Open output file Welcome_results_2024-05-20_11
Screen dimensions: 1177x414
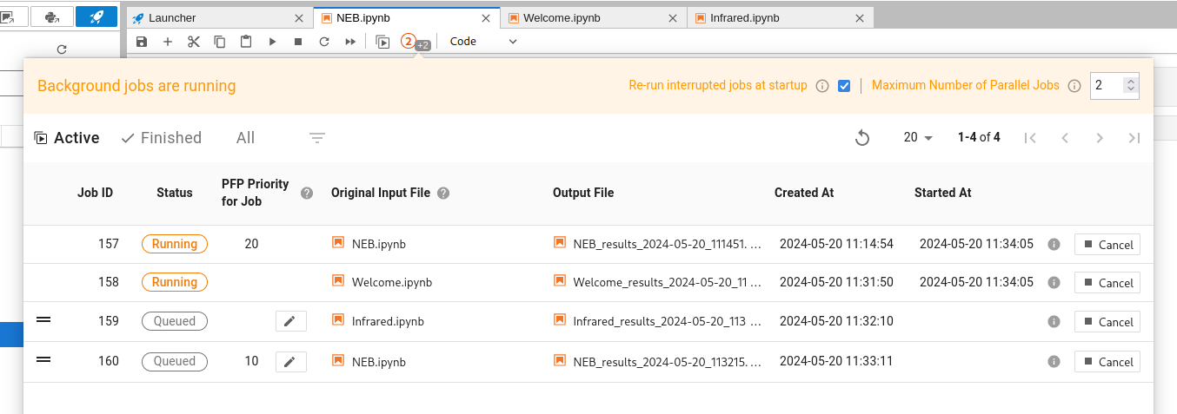click(658, 282)
